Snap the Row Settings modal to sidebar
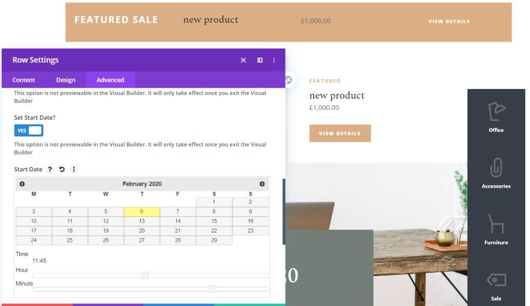This screenshot has height=306, width=530. point(260,60)
